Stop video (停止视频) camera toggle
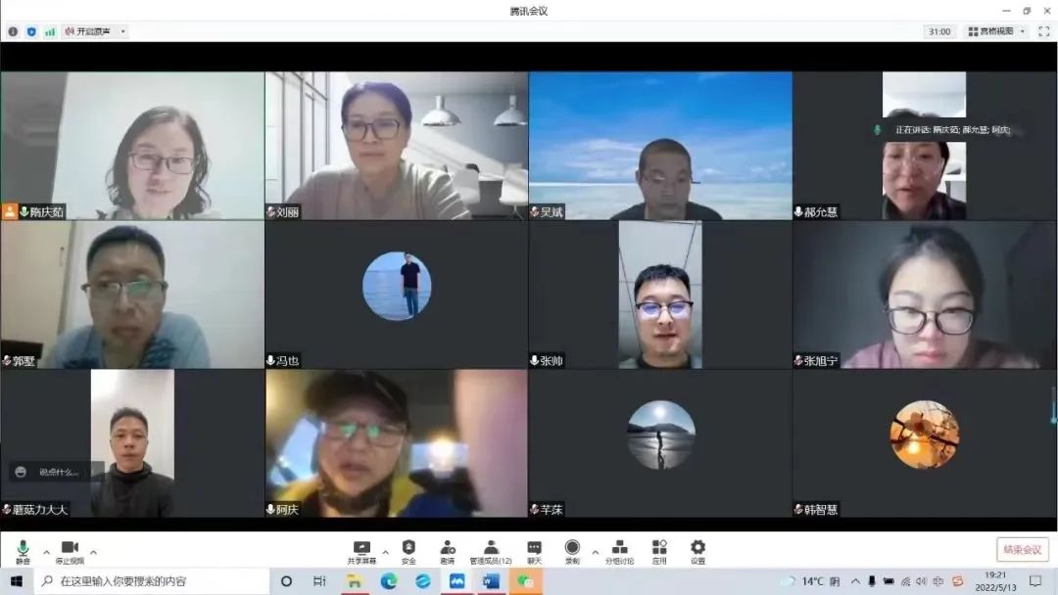1058x595 pixels. point(70,550)
